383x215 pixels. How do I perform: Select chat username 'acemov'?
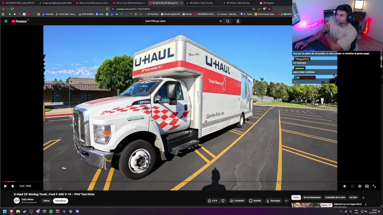tap(300, 68)
